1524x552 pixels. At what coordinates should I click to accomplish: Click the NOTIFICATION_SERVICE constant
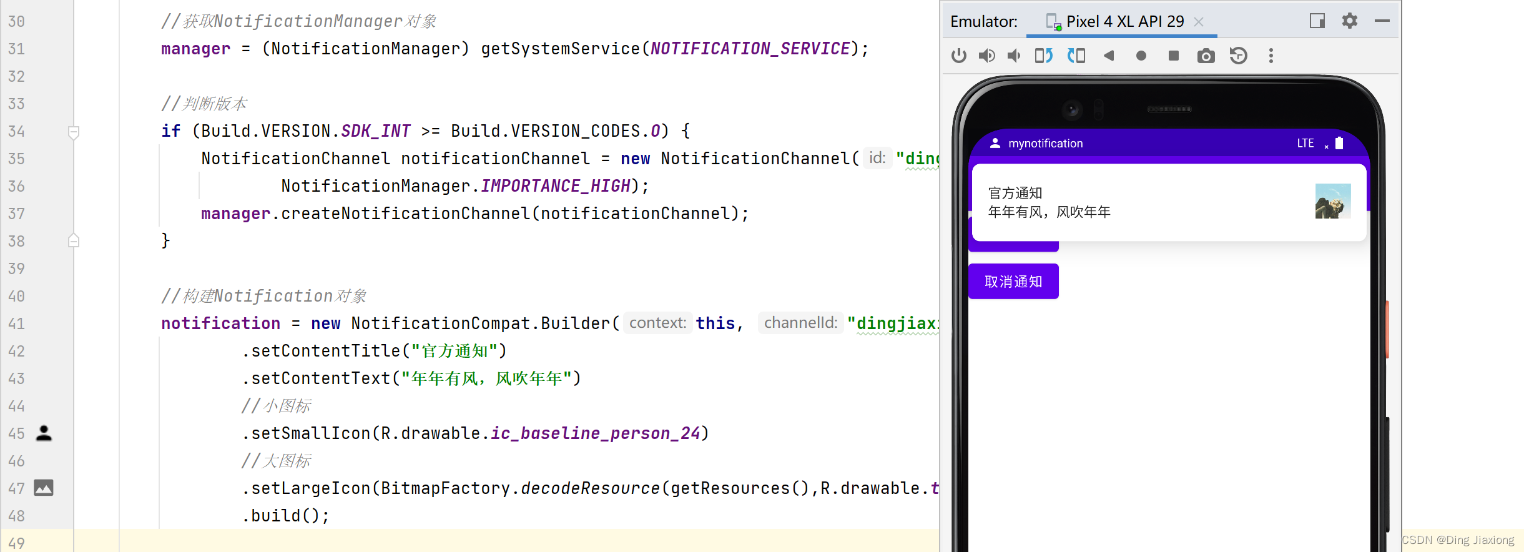[x=750, y=49]
